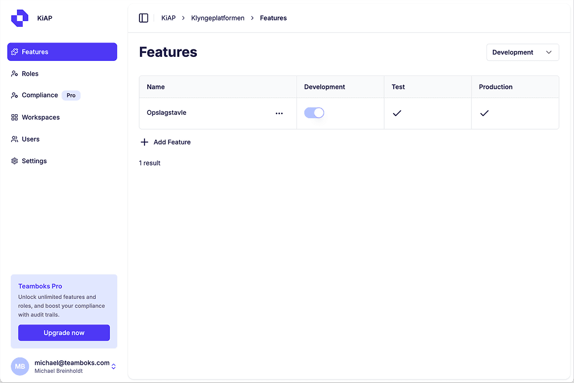The image size is (574, 383).
Task: Open Roles via its sidebar icon
Action: click(x=15, y=74)
